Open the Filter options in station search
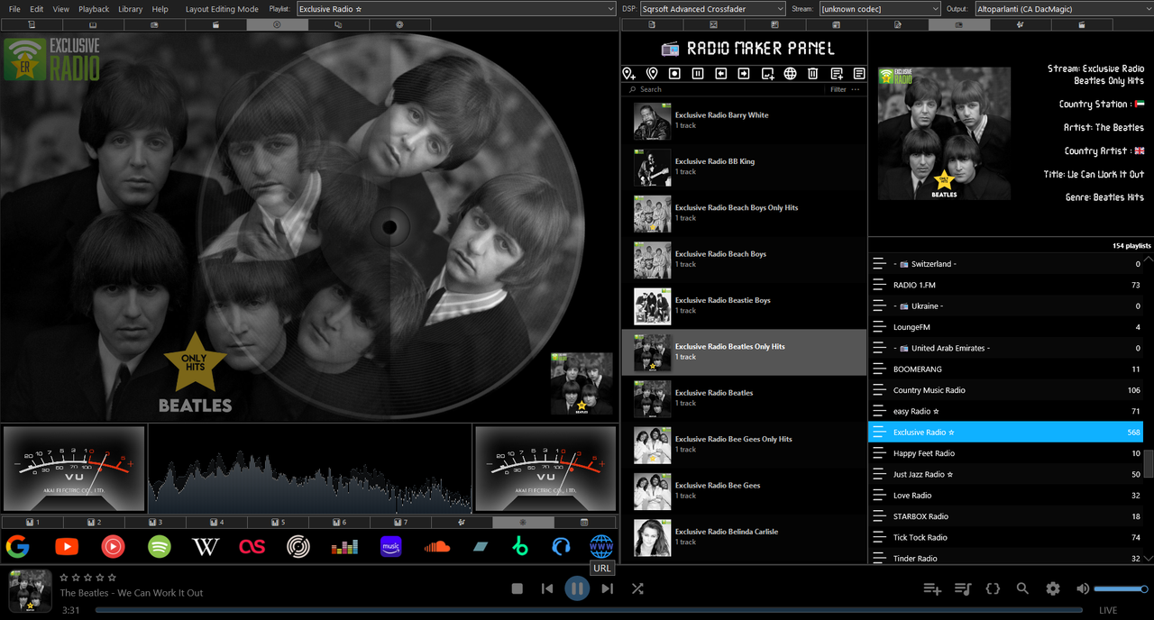This screenshot has height=620, width=1154. coord(838,89)
